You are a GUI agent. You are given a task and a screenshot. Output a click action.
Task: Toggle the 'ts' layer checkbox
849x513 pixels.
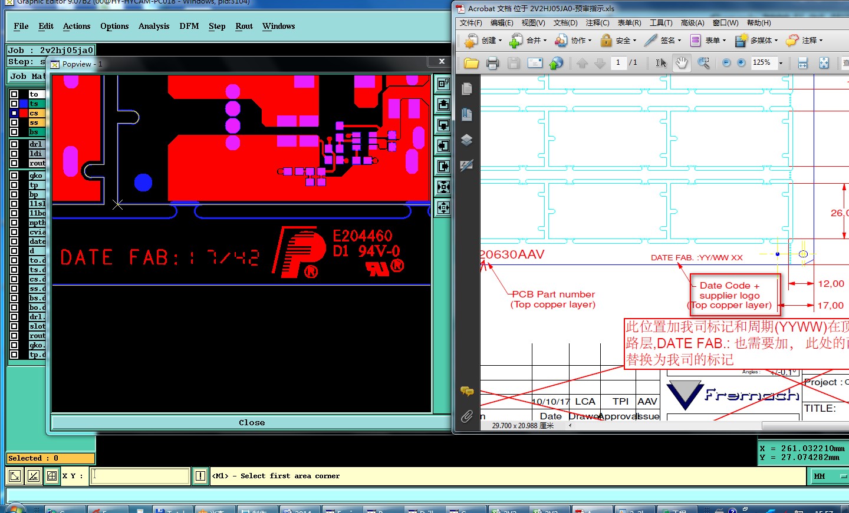(14, 104)
